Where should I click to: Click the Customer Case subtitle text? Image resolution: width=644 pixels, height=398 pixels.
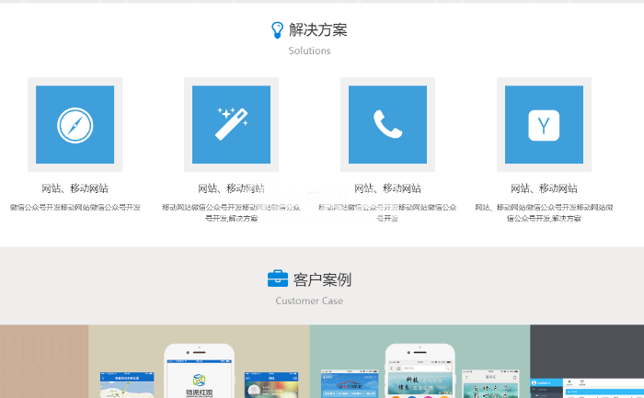pos(309,301)
